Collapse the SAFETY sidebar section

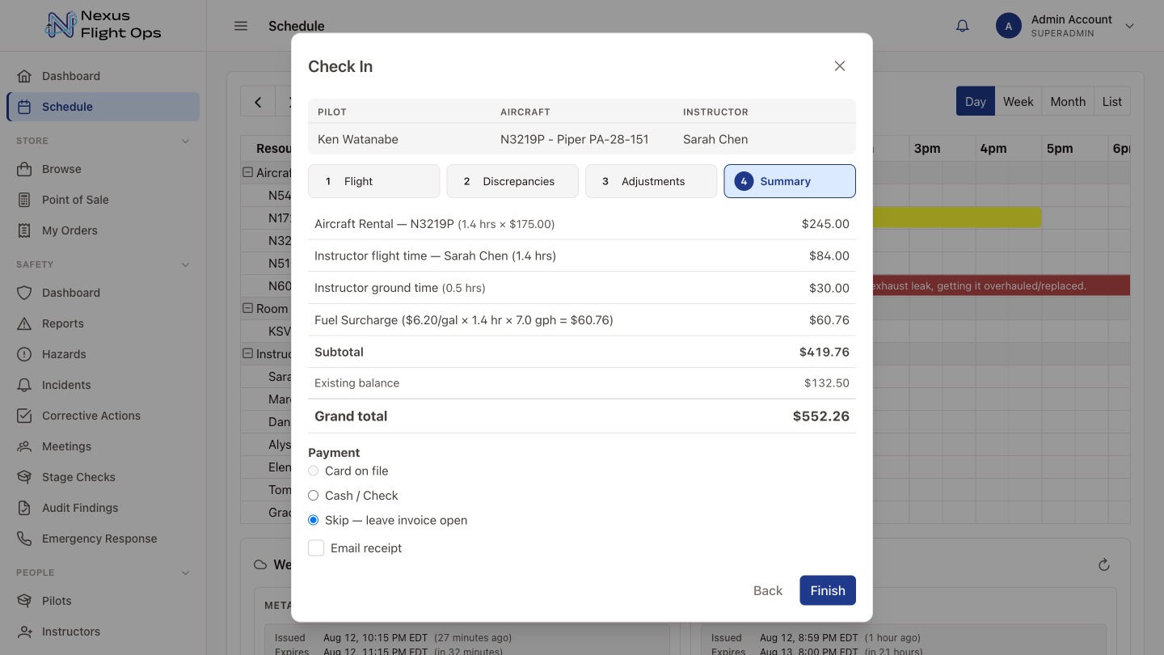(x=186, y=264)
